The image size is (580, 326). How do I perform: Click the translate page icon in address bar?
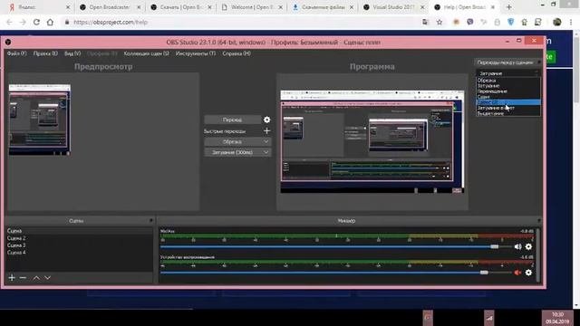[x=425, y=22]
